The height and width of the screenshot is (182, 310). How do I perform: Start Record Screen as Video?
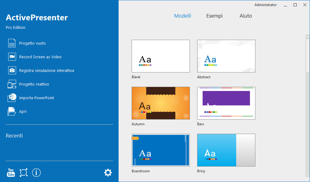coord(40,57)
